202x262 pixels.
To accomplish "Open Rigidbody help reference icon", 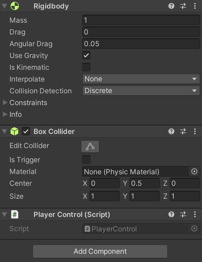I will (171, 6).
